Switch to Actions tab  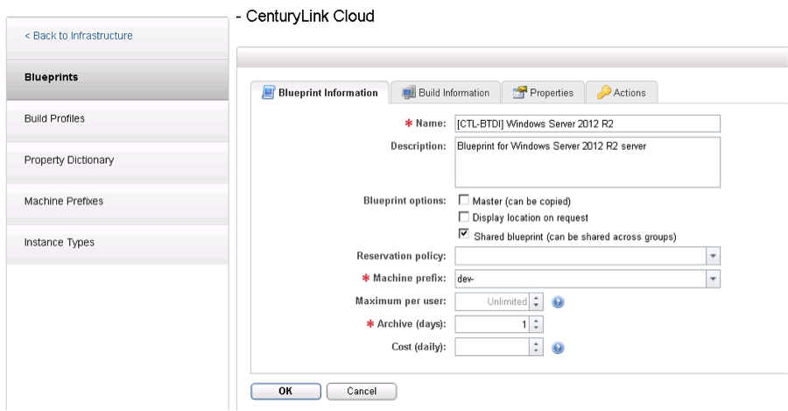[622, 93]
